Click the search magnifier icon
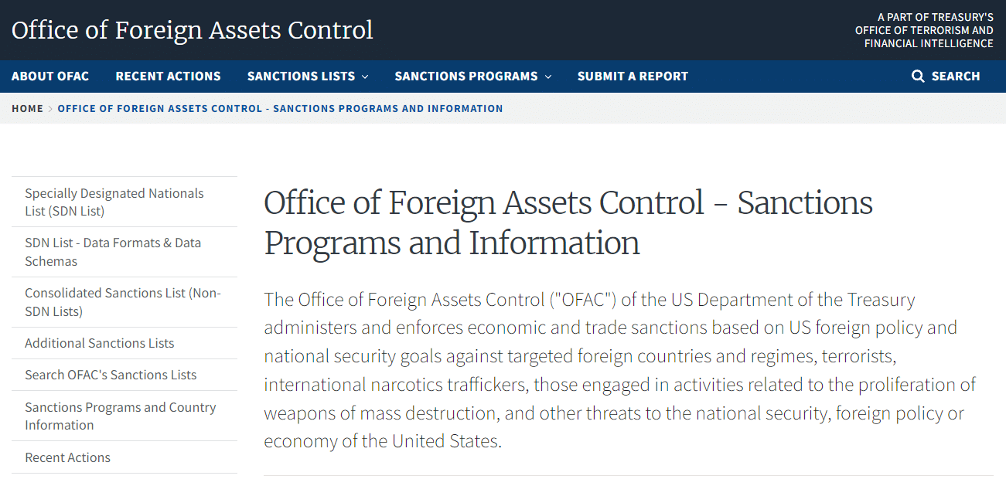Screen dimensions: 1006x479 tap(918, 76)
